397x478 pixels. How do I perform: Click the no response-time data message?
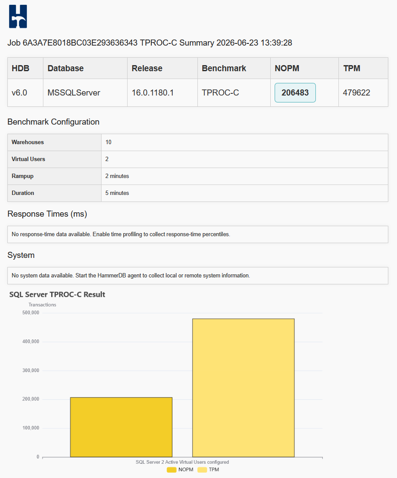(121, 234)
